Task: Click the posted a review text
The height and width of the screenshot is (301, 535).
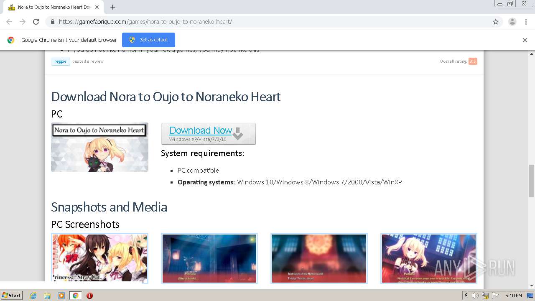Action: pyautogui.click(x=88, y=61)
